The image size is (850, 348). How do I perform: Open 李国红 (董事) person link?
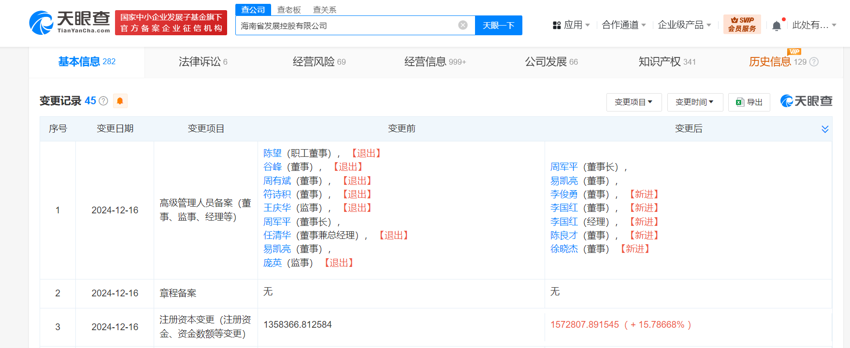click(x=564, y=208)
